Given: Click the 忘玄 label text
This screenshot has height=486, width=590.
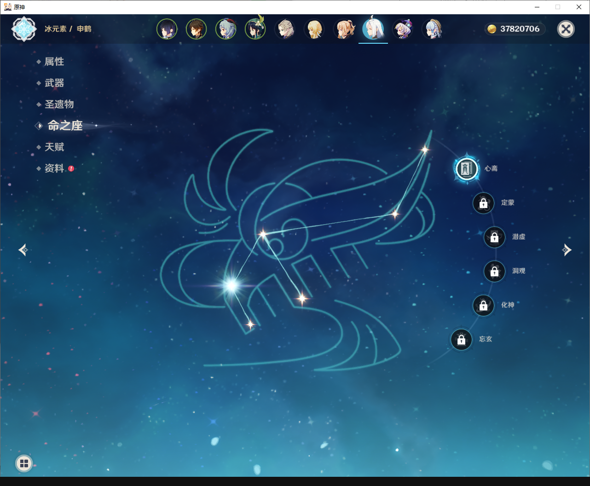Looking at the screenshot, I should coord(486,339).
